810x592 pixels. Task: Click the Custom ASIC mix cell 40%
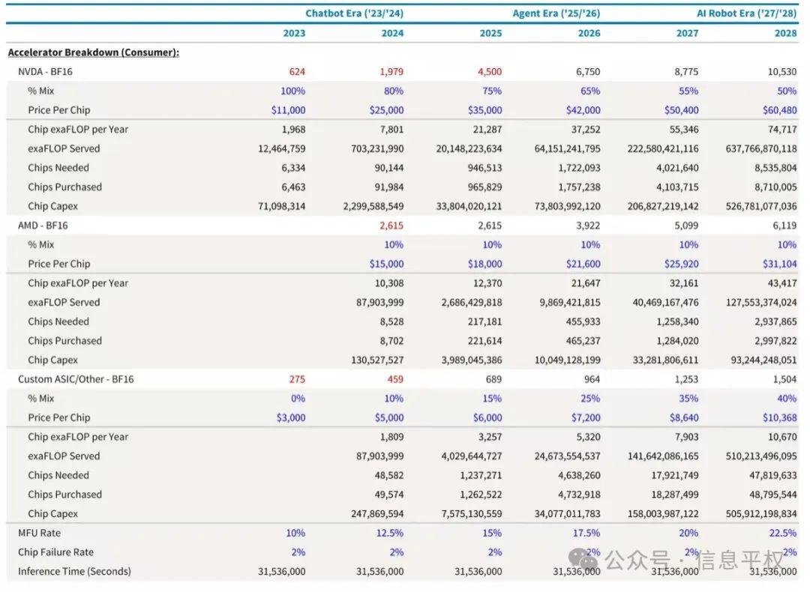tap(787, 399)
